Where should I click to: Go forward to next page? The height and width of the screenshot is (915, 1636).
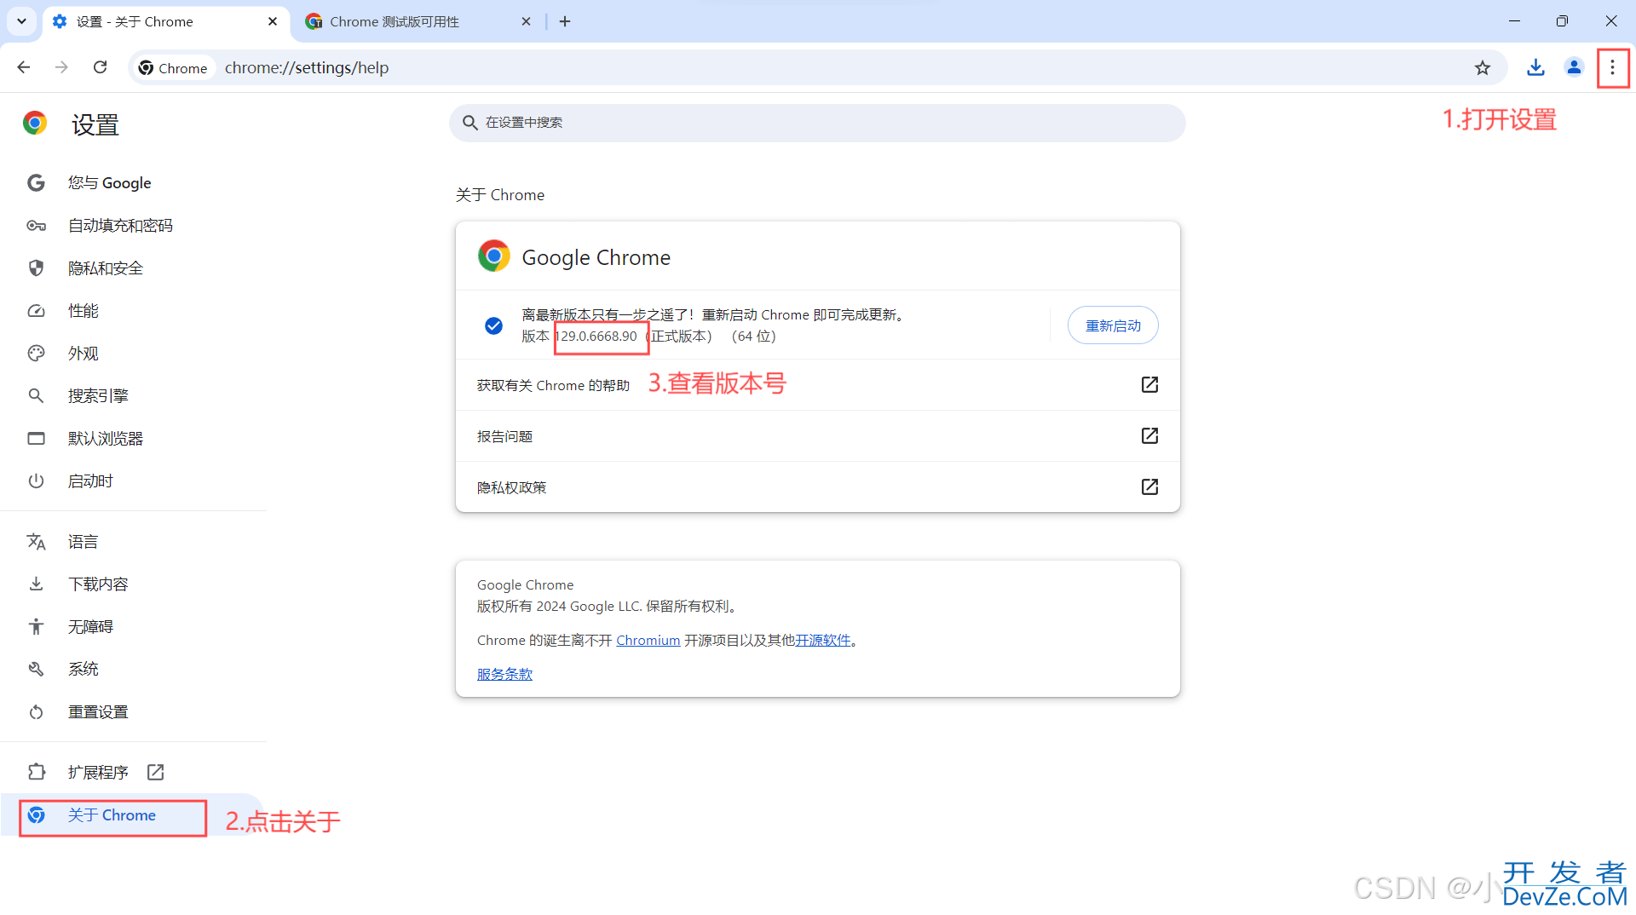[x=61, y=67]
